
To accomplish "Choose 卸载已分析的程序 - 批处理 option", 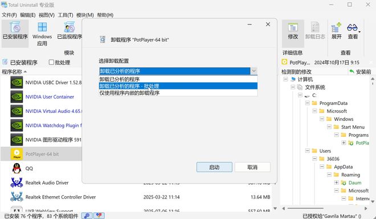I will 178,86.
